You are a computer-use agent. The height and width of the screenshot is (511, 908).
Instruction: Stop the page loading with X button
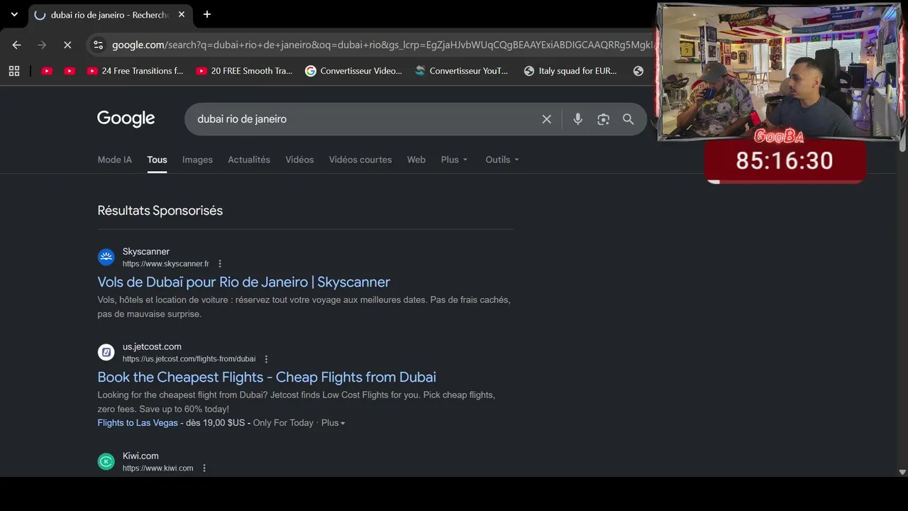coord(67,45)
